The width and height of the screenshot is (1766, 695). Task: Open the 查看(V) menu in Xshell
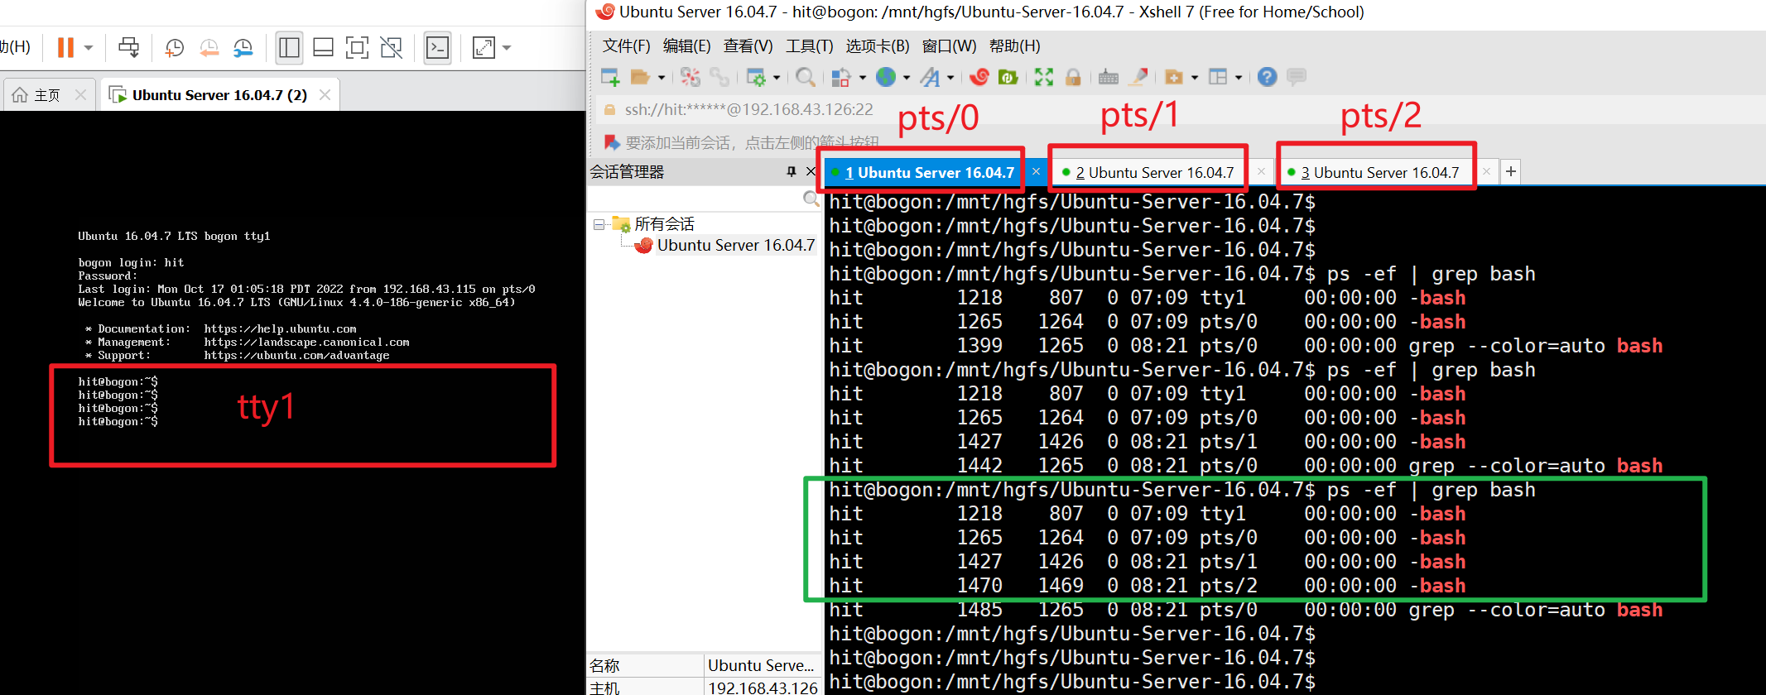[748, 46]
